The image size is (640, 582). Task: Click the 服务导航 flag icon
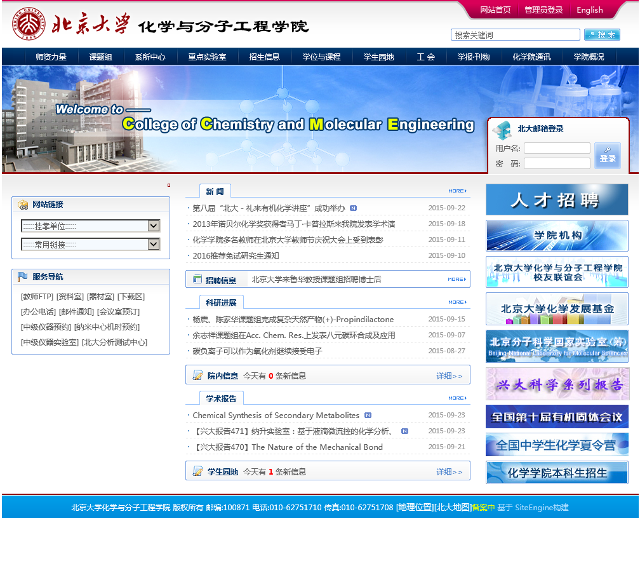(x=22, y=277)
